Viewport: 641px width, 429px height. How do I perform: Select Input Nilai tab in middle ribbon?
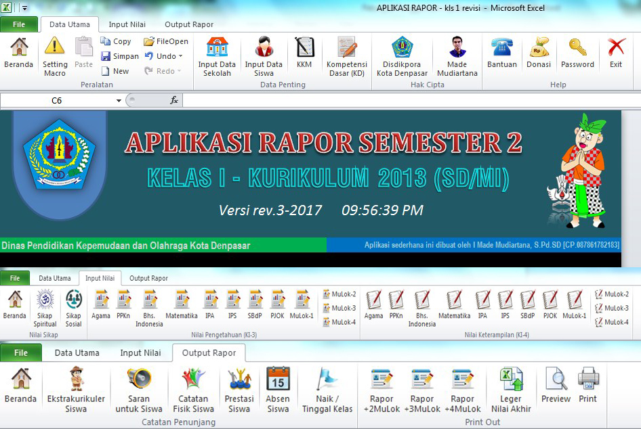point(100,278)
